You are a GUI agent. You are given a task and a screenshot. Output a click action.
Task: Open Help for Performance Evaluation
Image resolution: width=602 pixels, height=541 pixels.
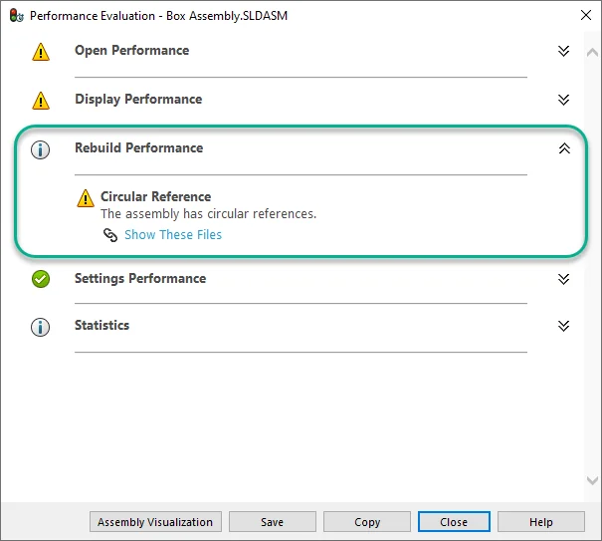pyautogui.click(x=540, y=522)
